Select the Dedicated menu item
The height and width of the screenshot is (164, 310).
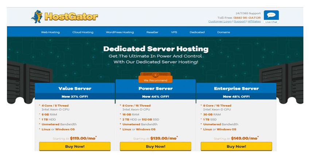pos(197,32)
